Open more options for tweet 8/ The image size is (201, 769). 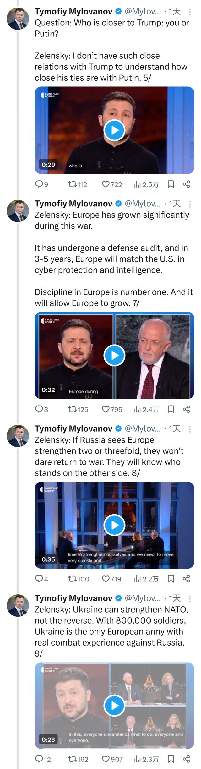coord(190,429)
